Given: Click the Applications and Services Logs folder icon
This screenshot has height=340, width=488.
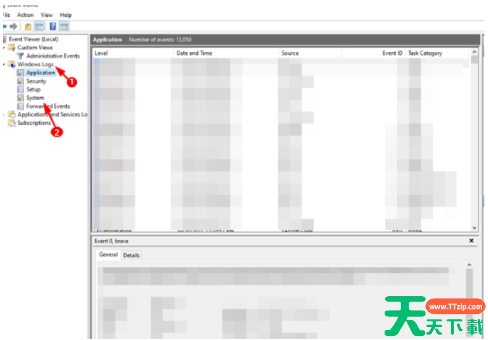Looking at the screenshot, I should pos(11,115).
